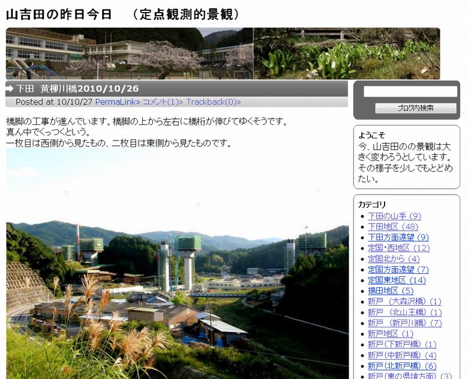
Task: Open category 新戸(中新戸橋) (4)
Action: coord(402,356)
